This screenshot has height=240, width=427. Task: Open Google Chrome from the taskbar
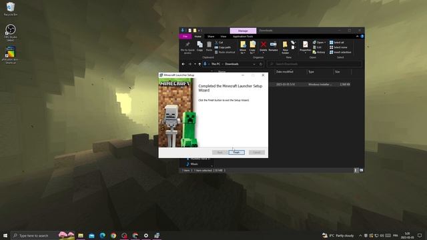click(113, 235)
